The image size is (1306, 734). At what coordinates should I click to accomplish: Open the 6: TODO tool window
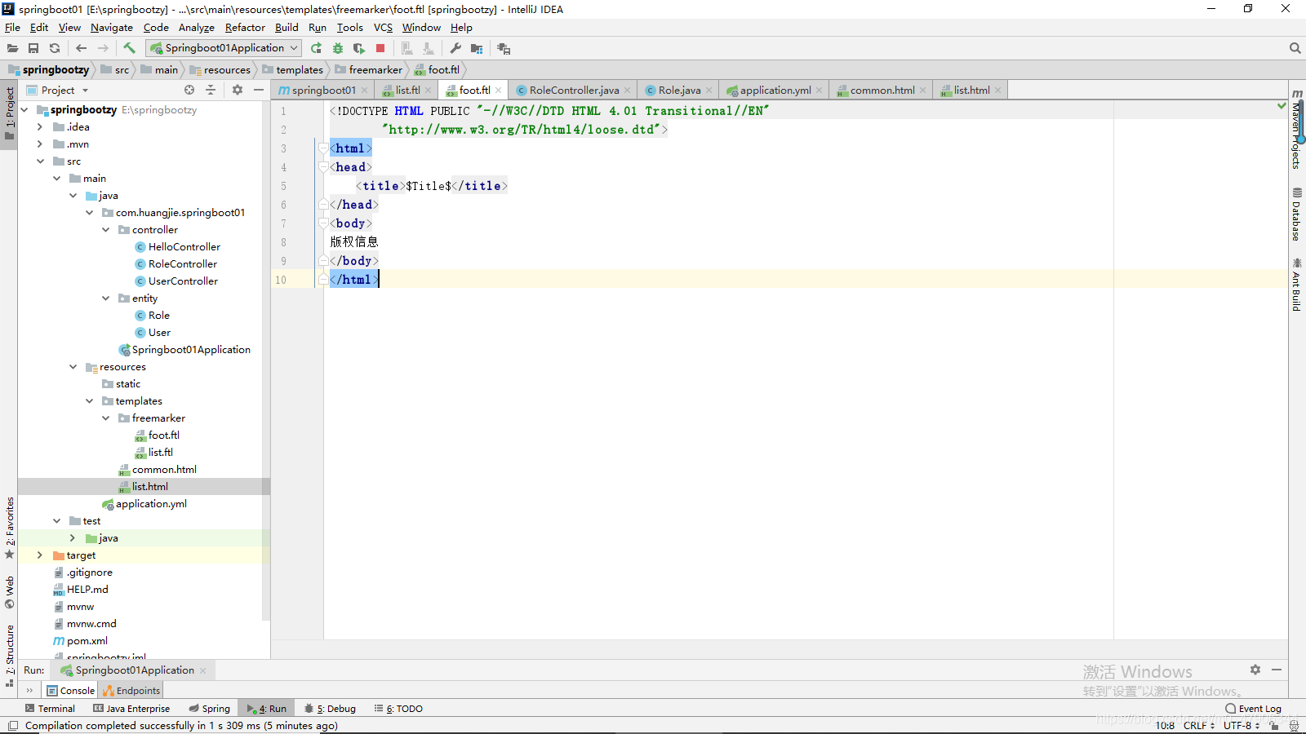[x=398, y=708]
